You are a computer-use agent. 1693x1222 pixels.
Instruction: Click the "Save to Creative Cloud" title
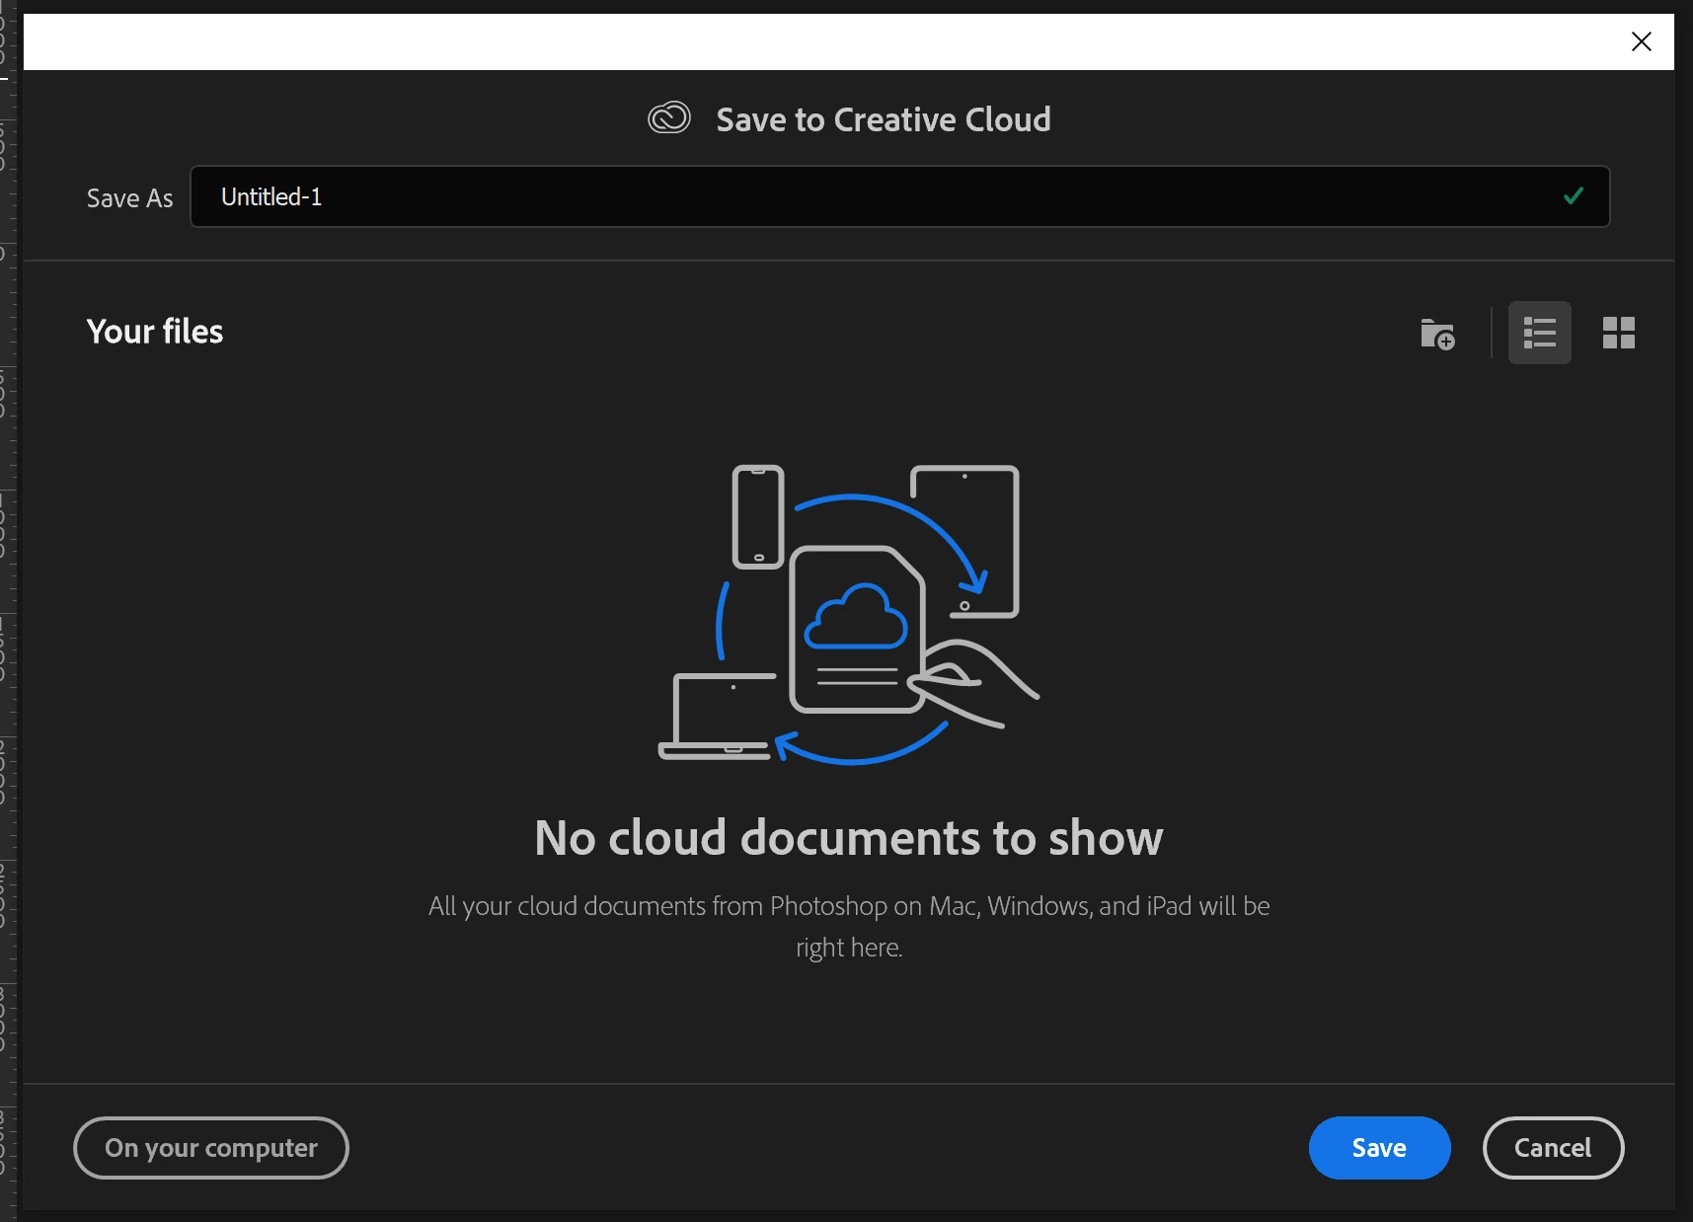coord(883,119)
